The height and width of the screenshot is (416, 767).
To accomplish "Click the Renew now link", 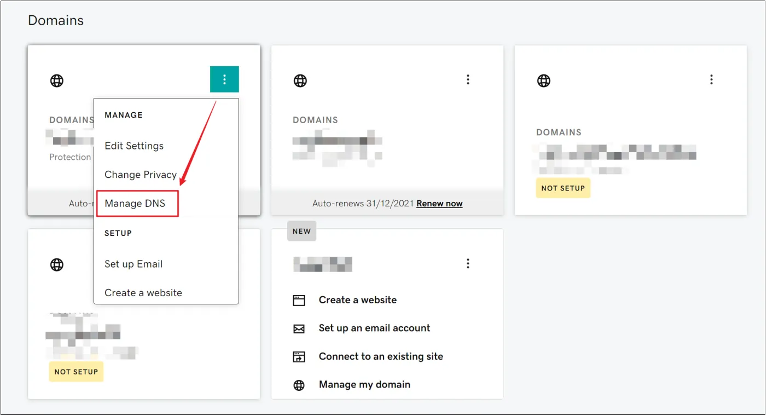I will point(439,204).
